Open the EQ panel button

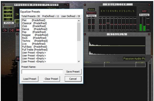[x=8, y=8]
